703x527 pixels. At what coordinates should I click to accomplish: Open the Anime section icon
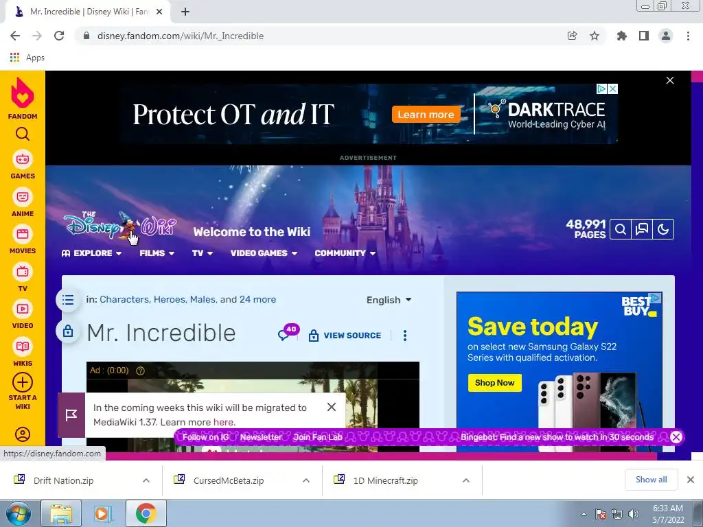[x=23, y=197]
